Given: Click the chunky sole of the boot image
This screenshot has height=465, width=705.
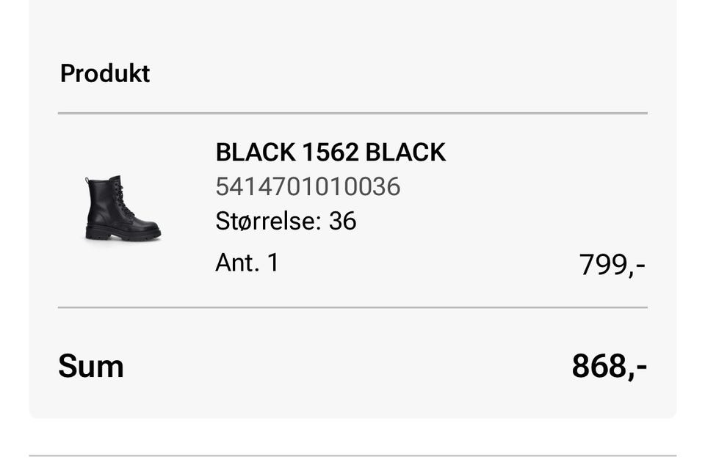Looking at the screenshot, I should [123, 235].
